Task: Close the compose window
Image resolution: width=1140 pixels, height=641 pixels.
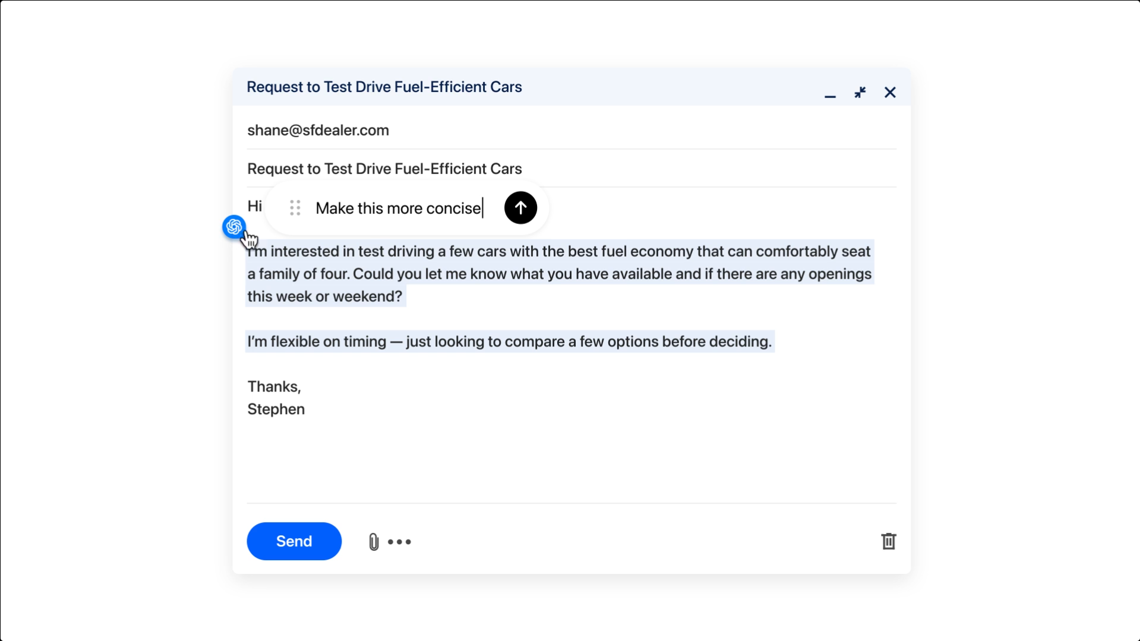Action: click(x=890, y=93)
